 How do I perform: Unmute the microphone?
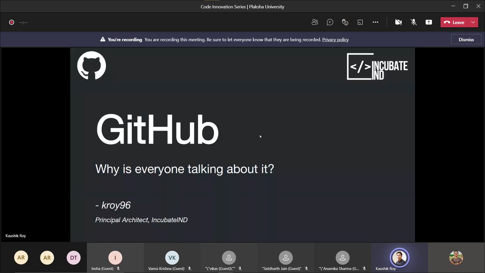pyautogui.click(x=413, y=22)
